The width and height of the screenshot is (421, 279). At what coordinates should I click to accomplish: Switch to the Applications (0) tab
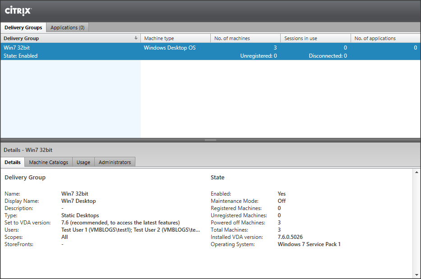click(x=67, y=27)
